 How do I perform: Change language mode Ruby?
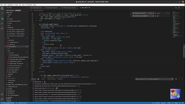click(176, 103)
